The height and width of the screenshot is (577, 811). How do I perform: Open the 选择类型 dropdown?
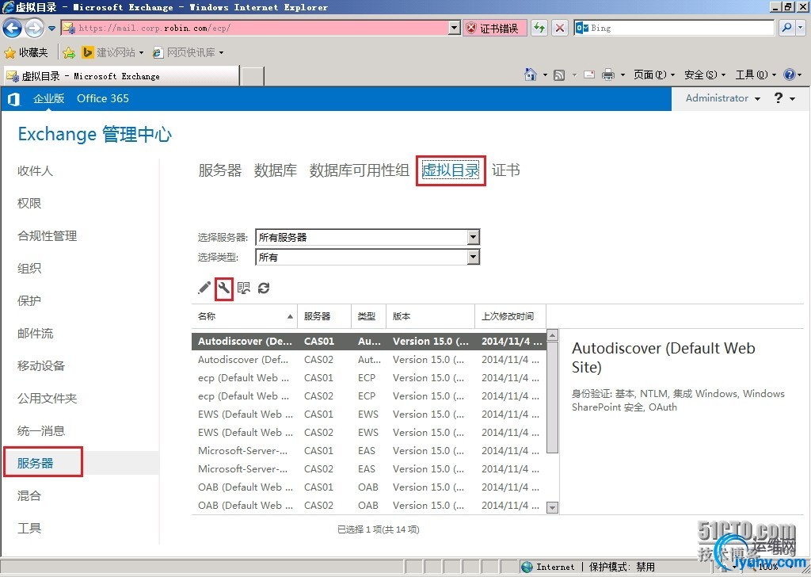click(473, 257)
